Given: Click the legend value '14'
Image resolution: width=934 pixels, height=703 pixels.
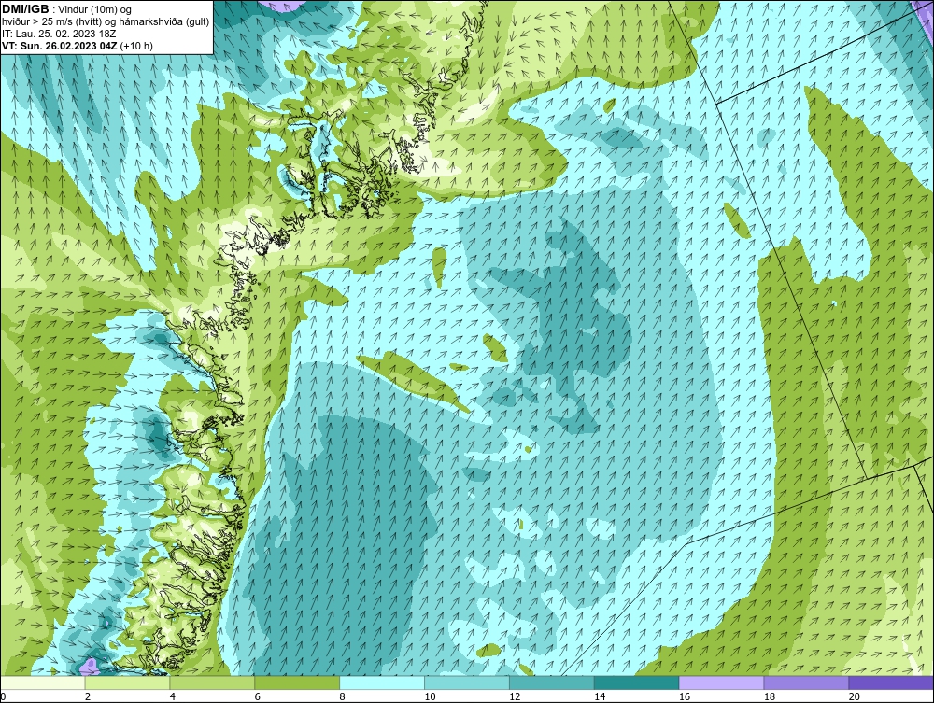Looking at the screenshot, I should [600, 696].
